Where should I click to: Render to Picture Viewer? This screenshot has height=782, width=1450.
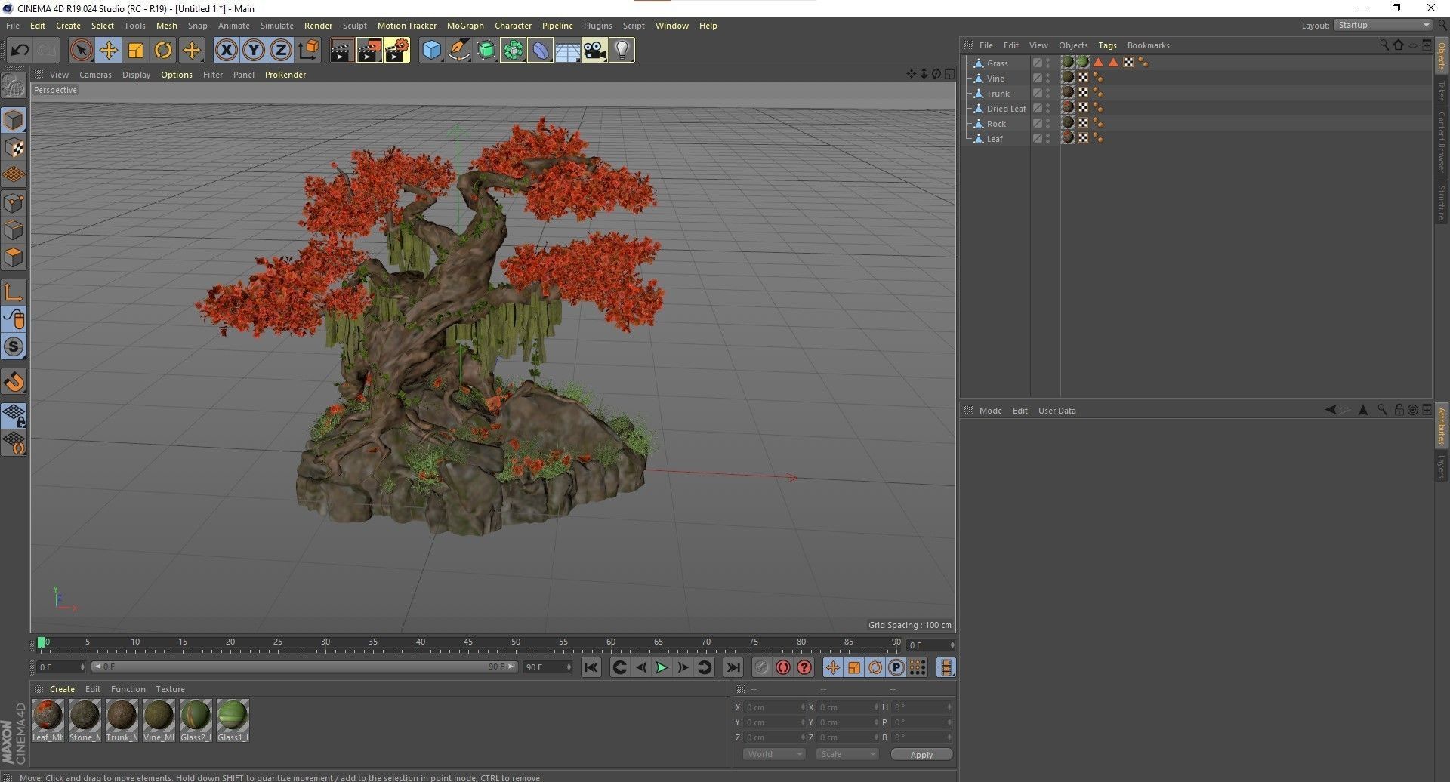coord(369,51)
